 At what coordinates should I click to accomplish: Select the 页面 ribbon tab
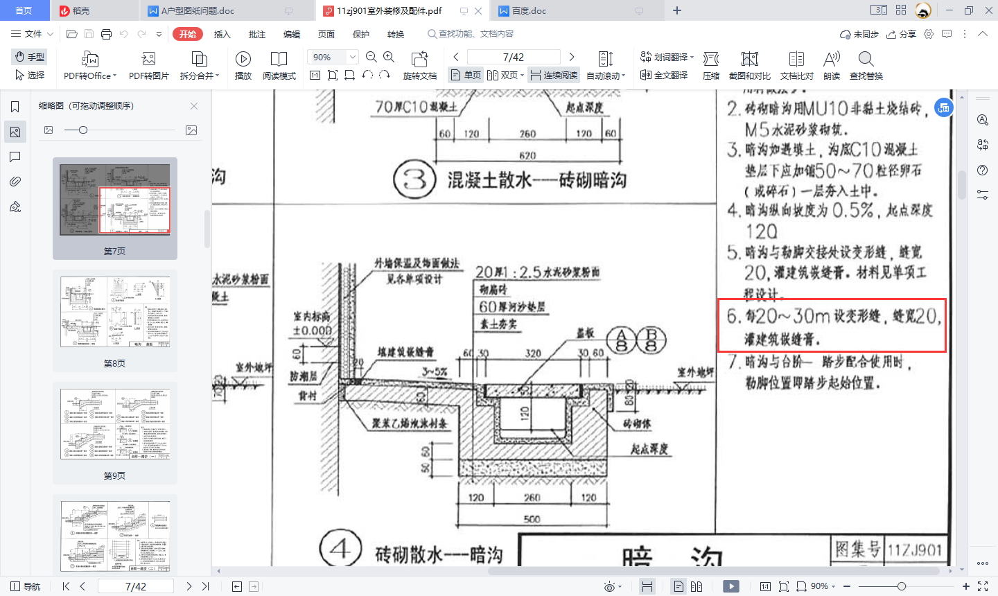pos(326,34)
